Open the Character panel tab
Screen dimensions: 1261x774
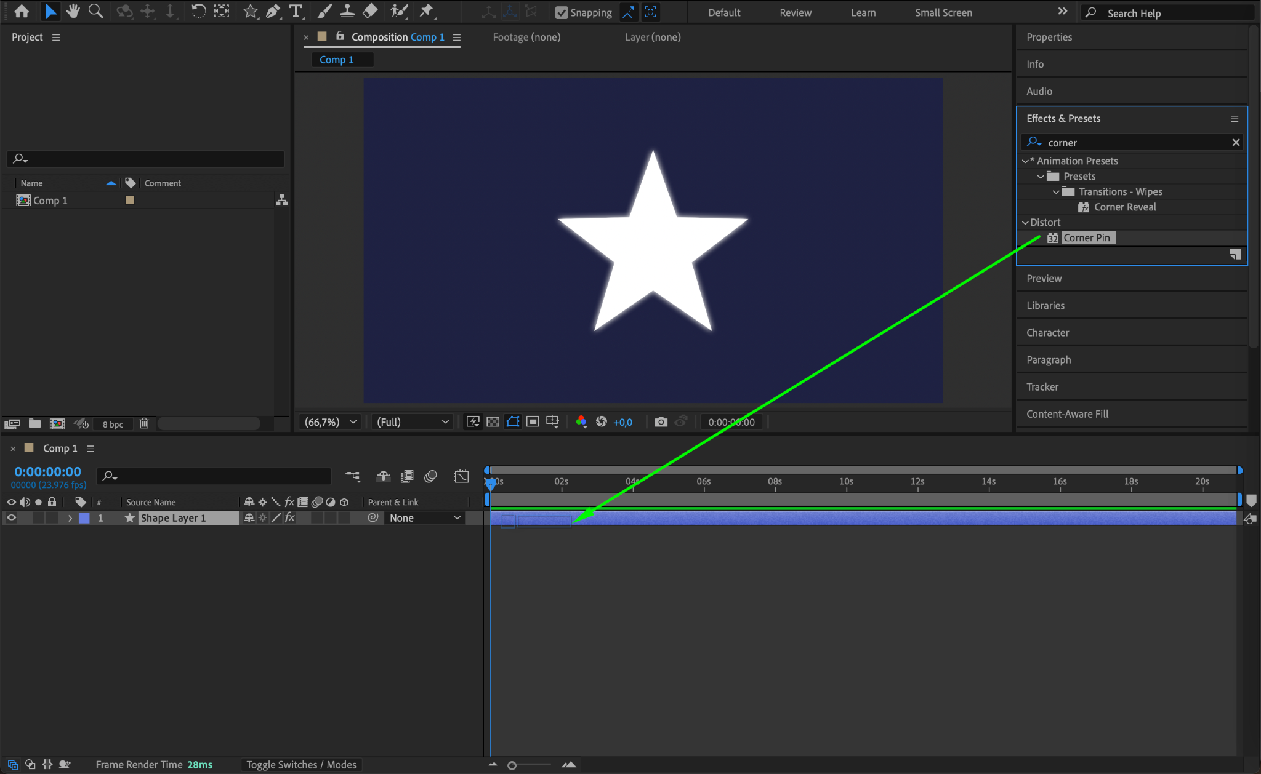(x=1047, y=333)
